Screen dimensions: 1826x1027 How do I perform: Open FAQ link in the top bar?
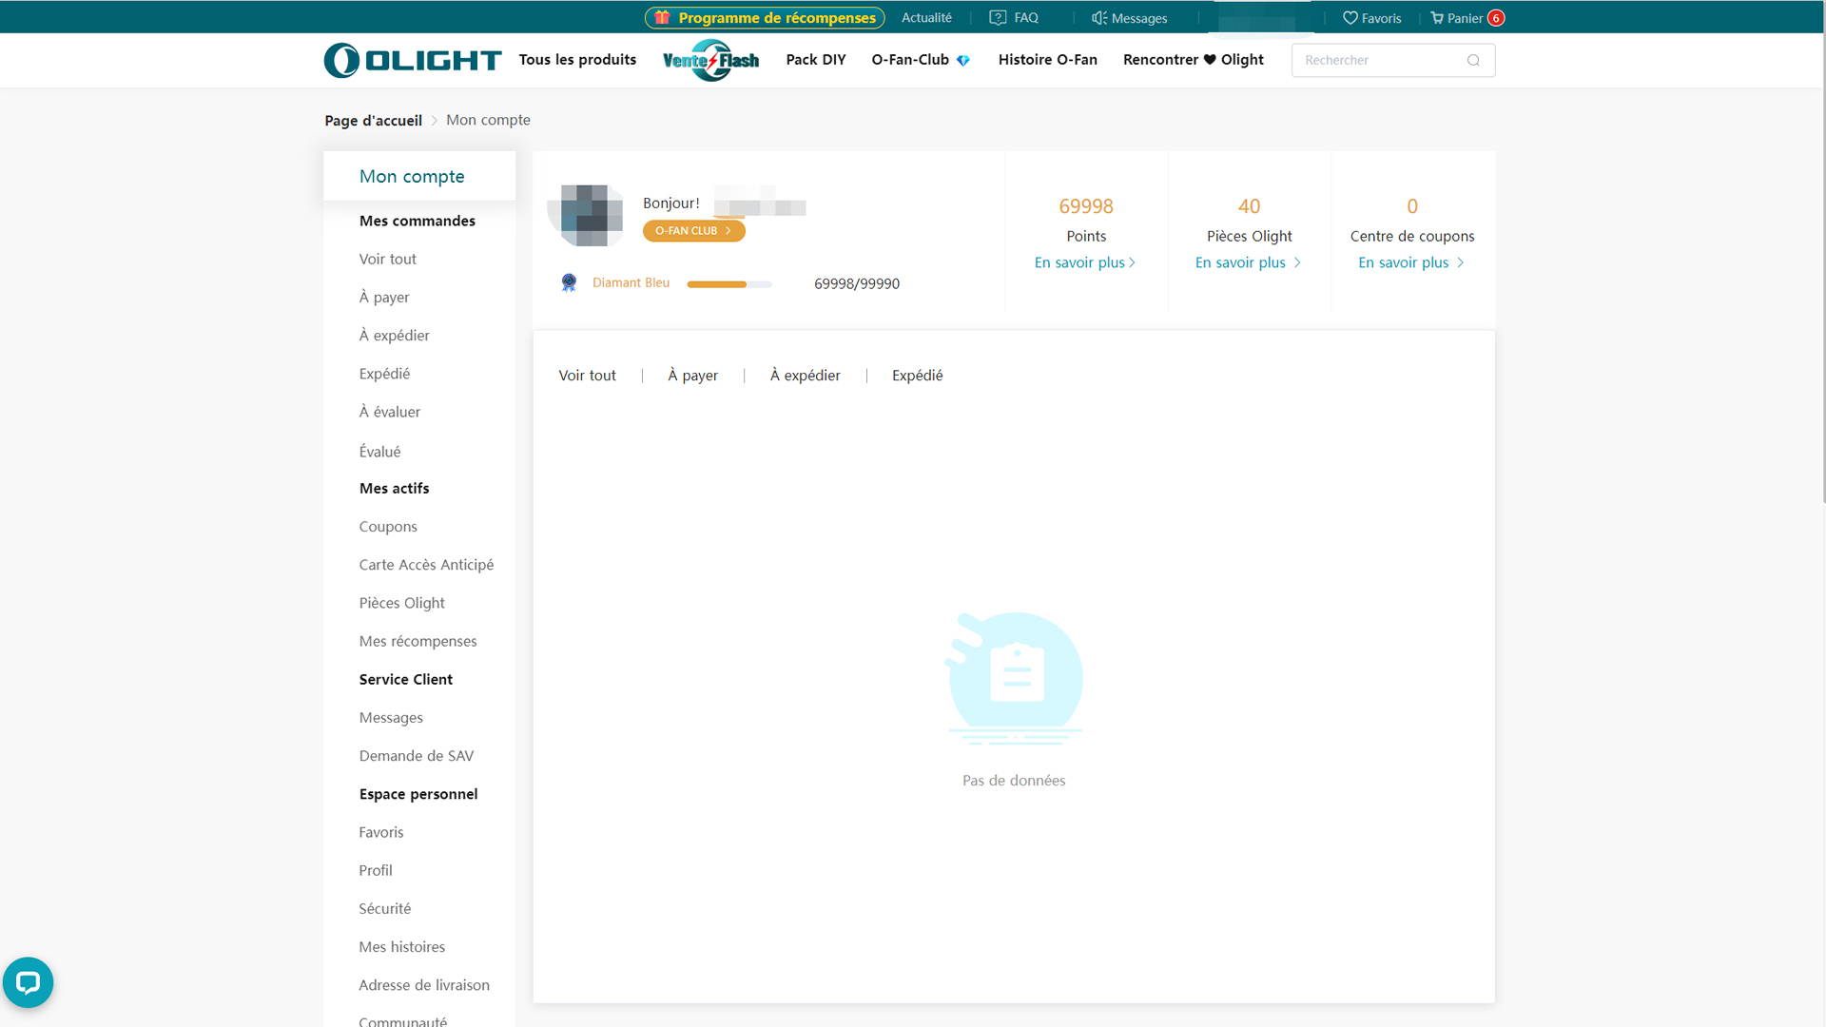(x=1026, y=17)
